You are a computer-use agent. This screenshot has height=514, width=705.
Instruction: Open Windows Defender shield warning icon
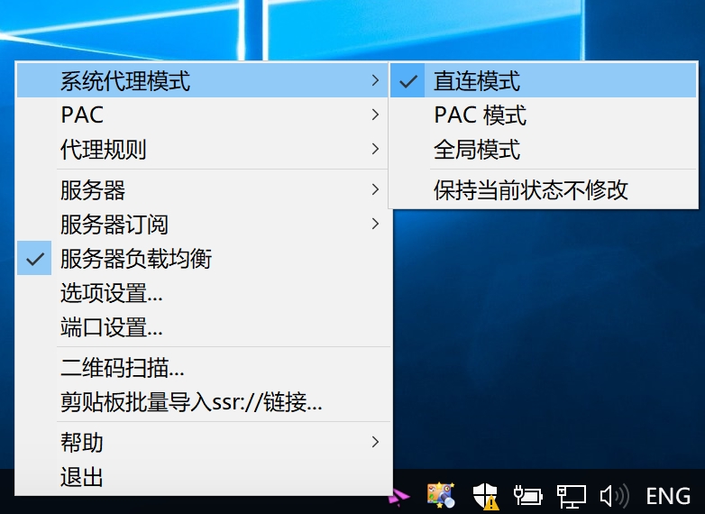(485, 494)
